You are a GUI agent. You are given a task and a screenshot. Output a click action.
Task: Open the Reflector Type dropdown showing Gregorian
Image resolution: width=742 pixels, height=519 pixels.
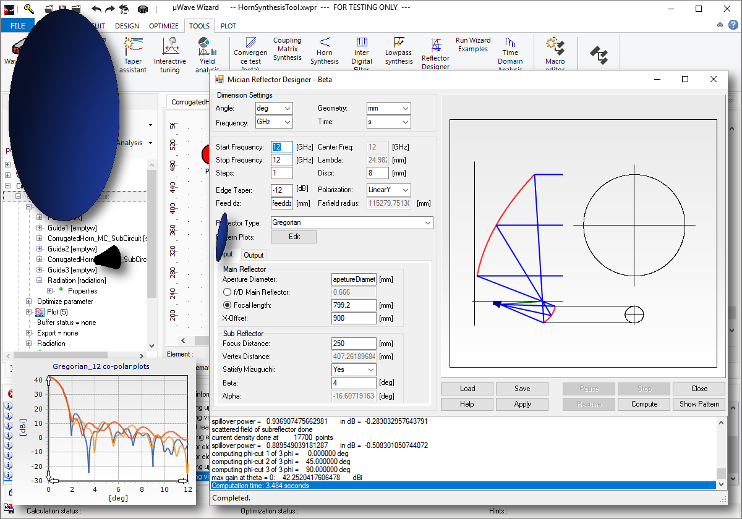pyautogui.click(x=352, y=222)
